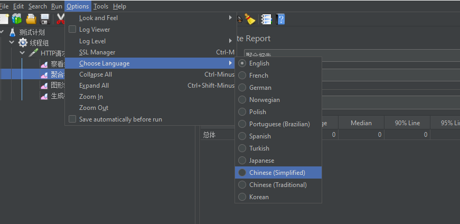Open the Run menu
This screenshot has height=224, width=460.
[x=57, y=6]
